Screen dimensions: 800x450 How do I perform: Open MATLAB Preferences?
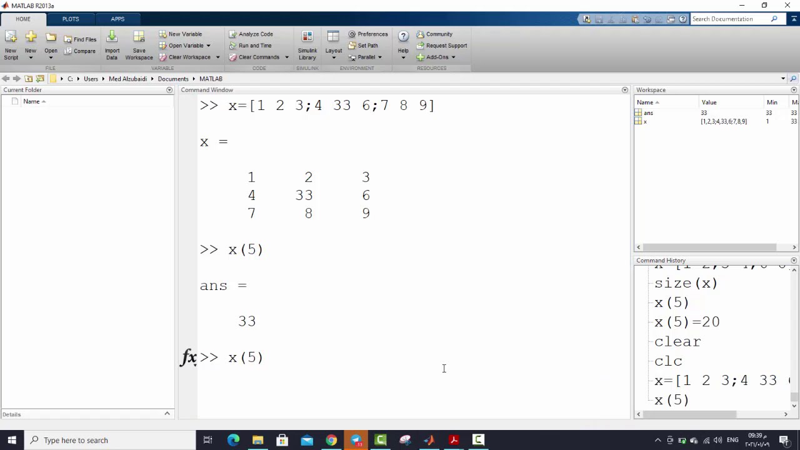coord(368,34)
